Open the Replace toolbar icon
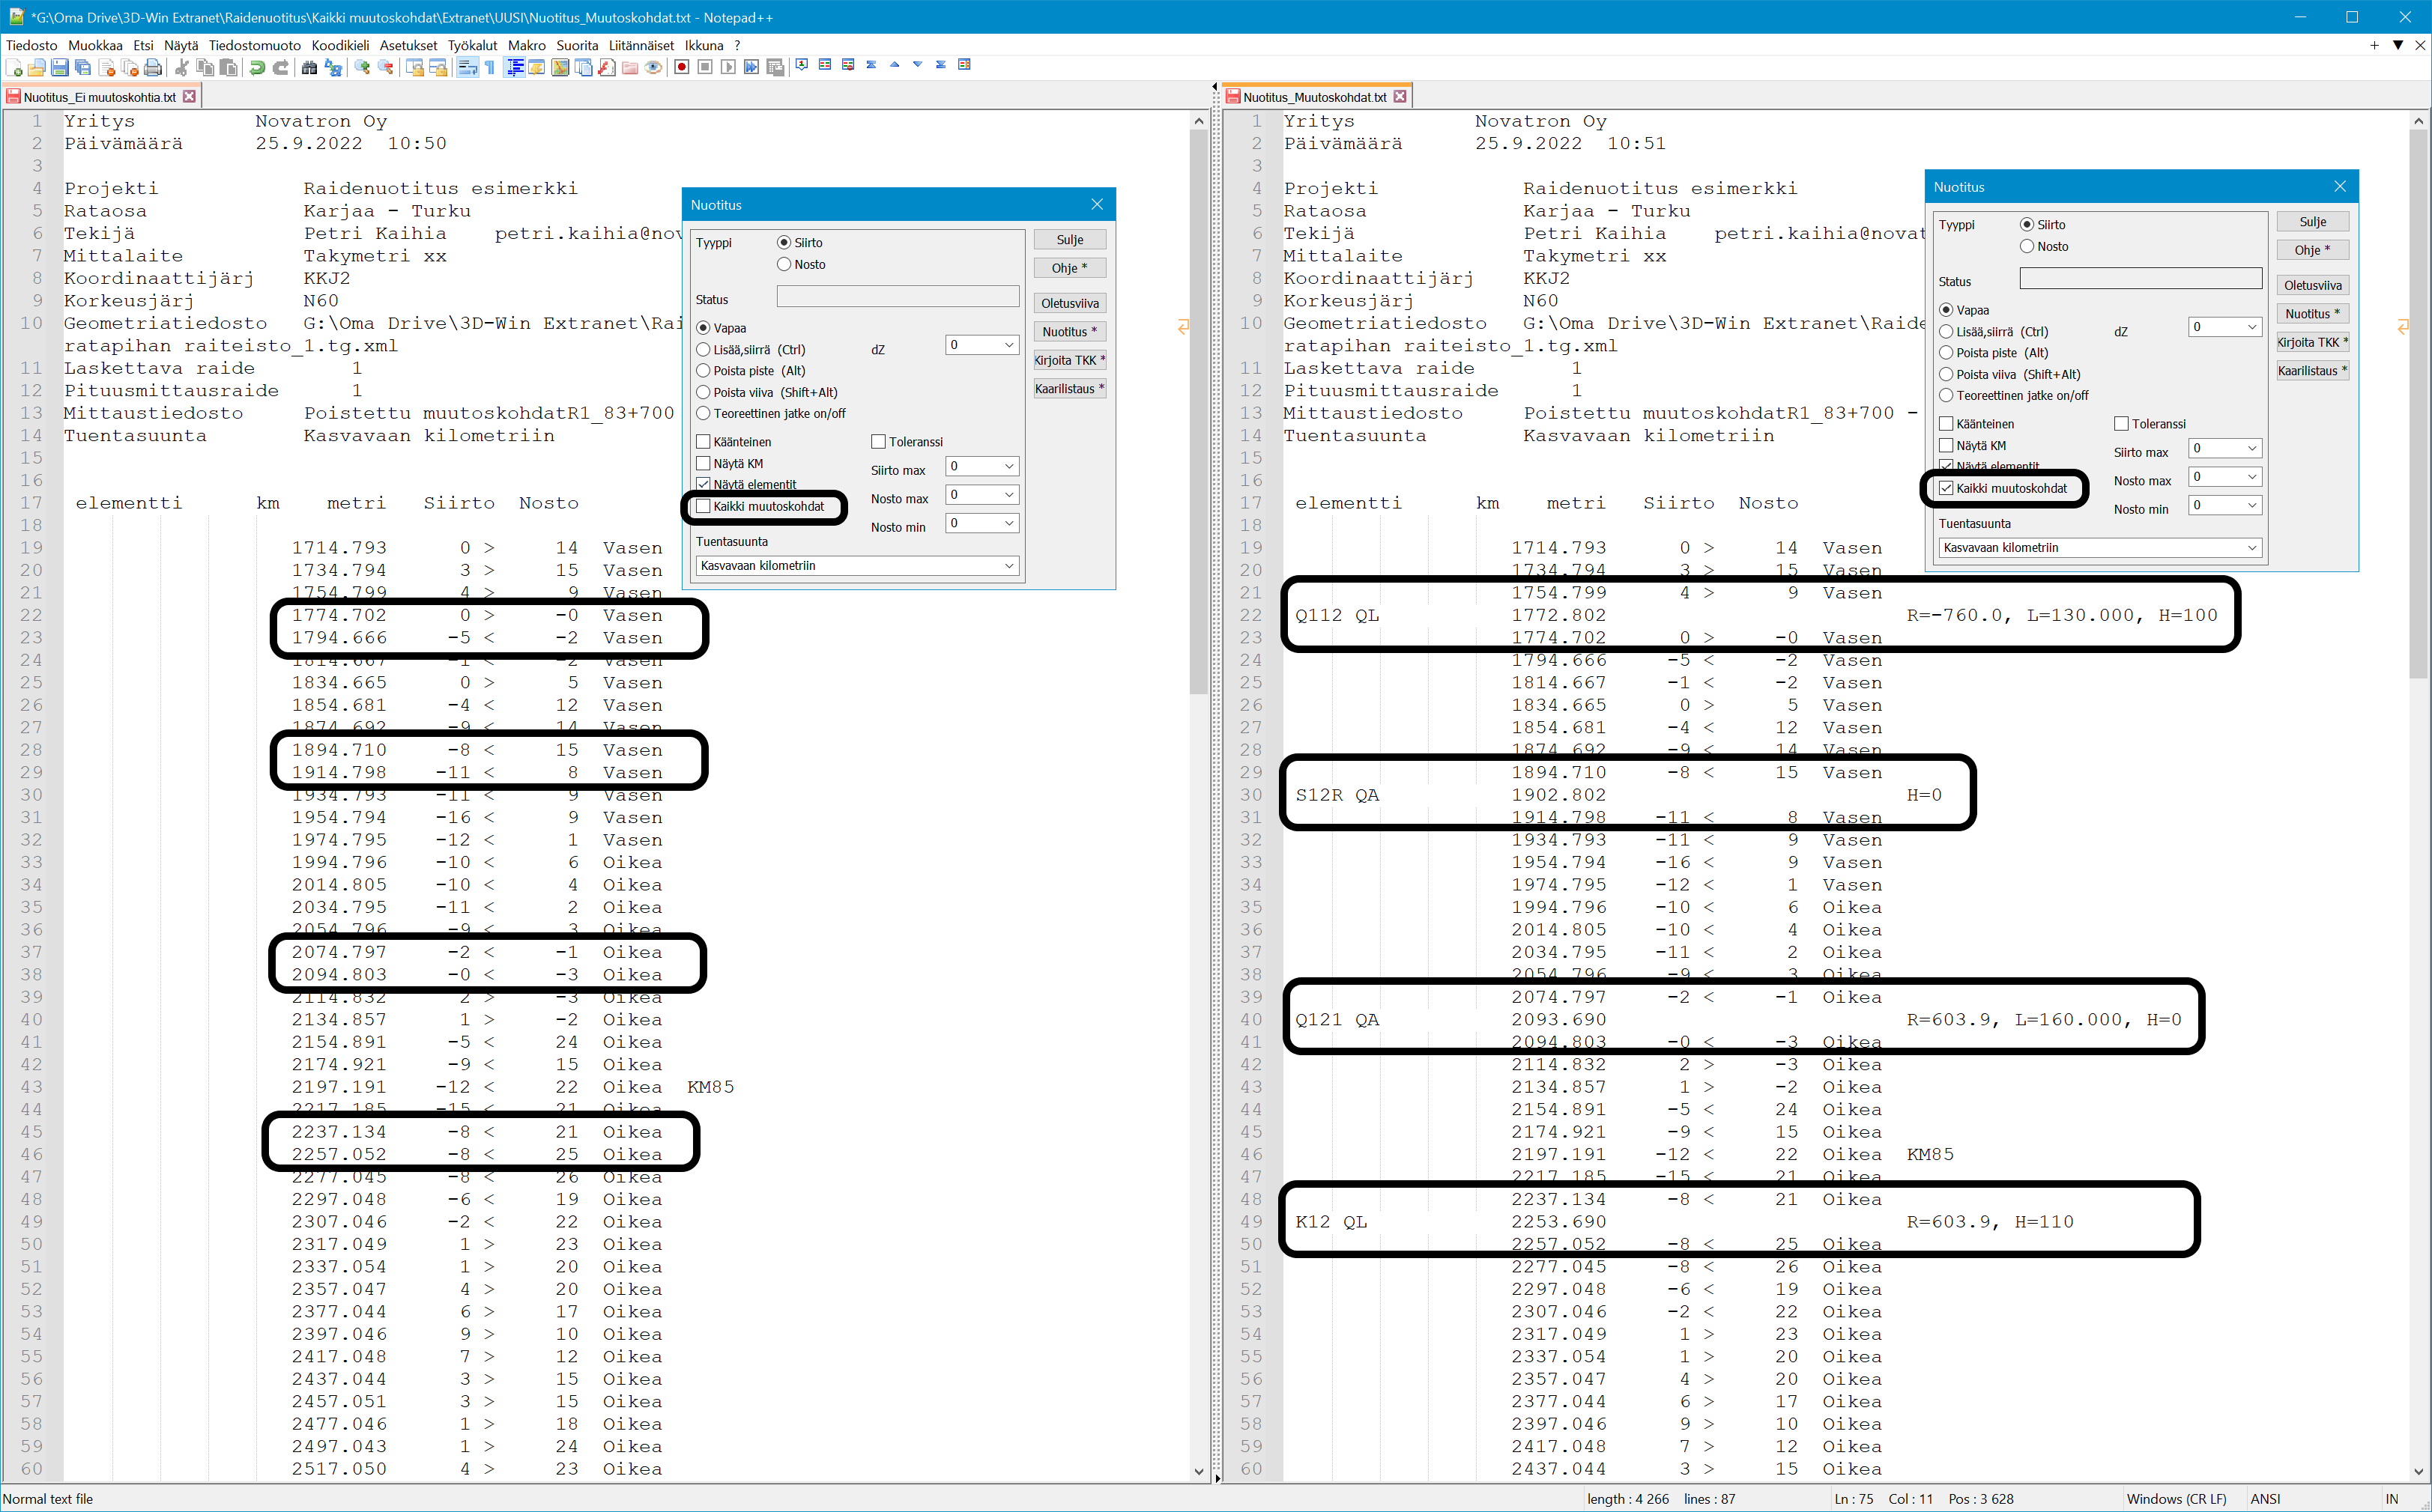The width and height of the screenshot is (2432, 1512). coord(333,67)
